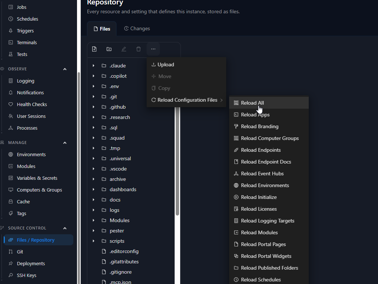Expand the dashboards folder arrow
The width and height of the screenshot is (378, 284).
click(94, 189)
